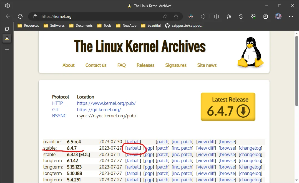Go to the Signatures page
Viewport: 299px width, 183px height.
point(176,65)
